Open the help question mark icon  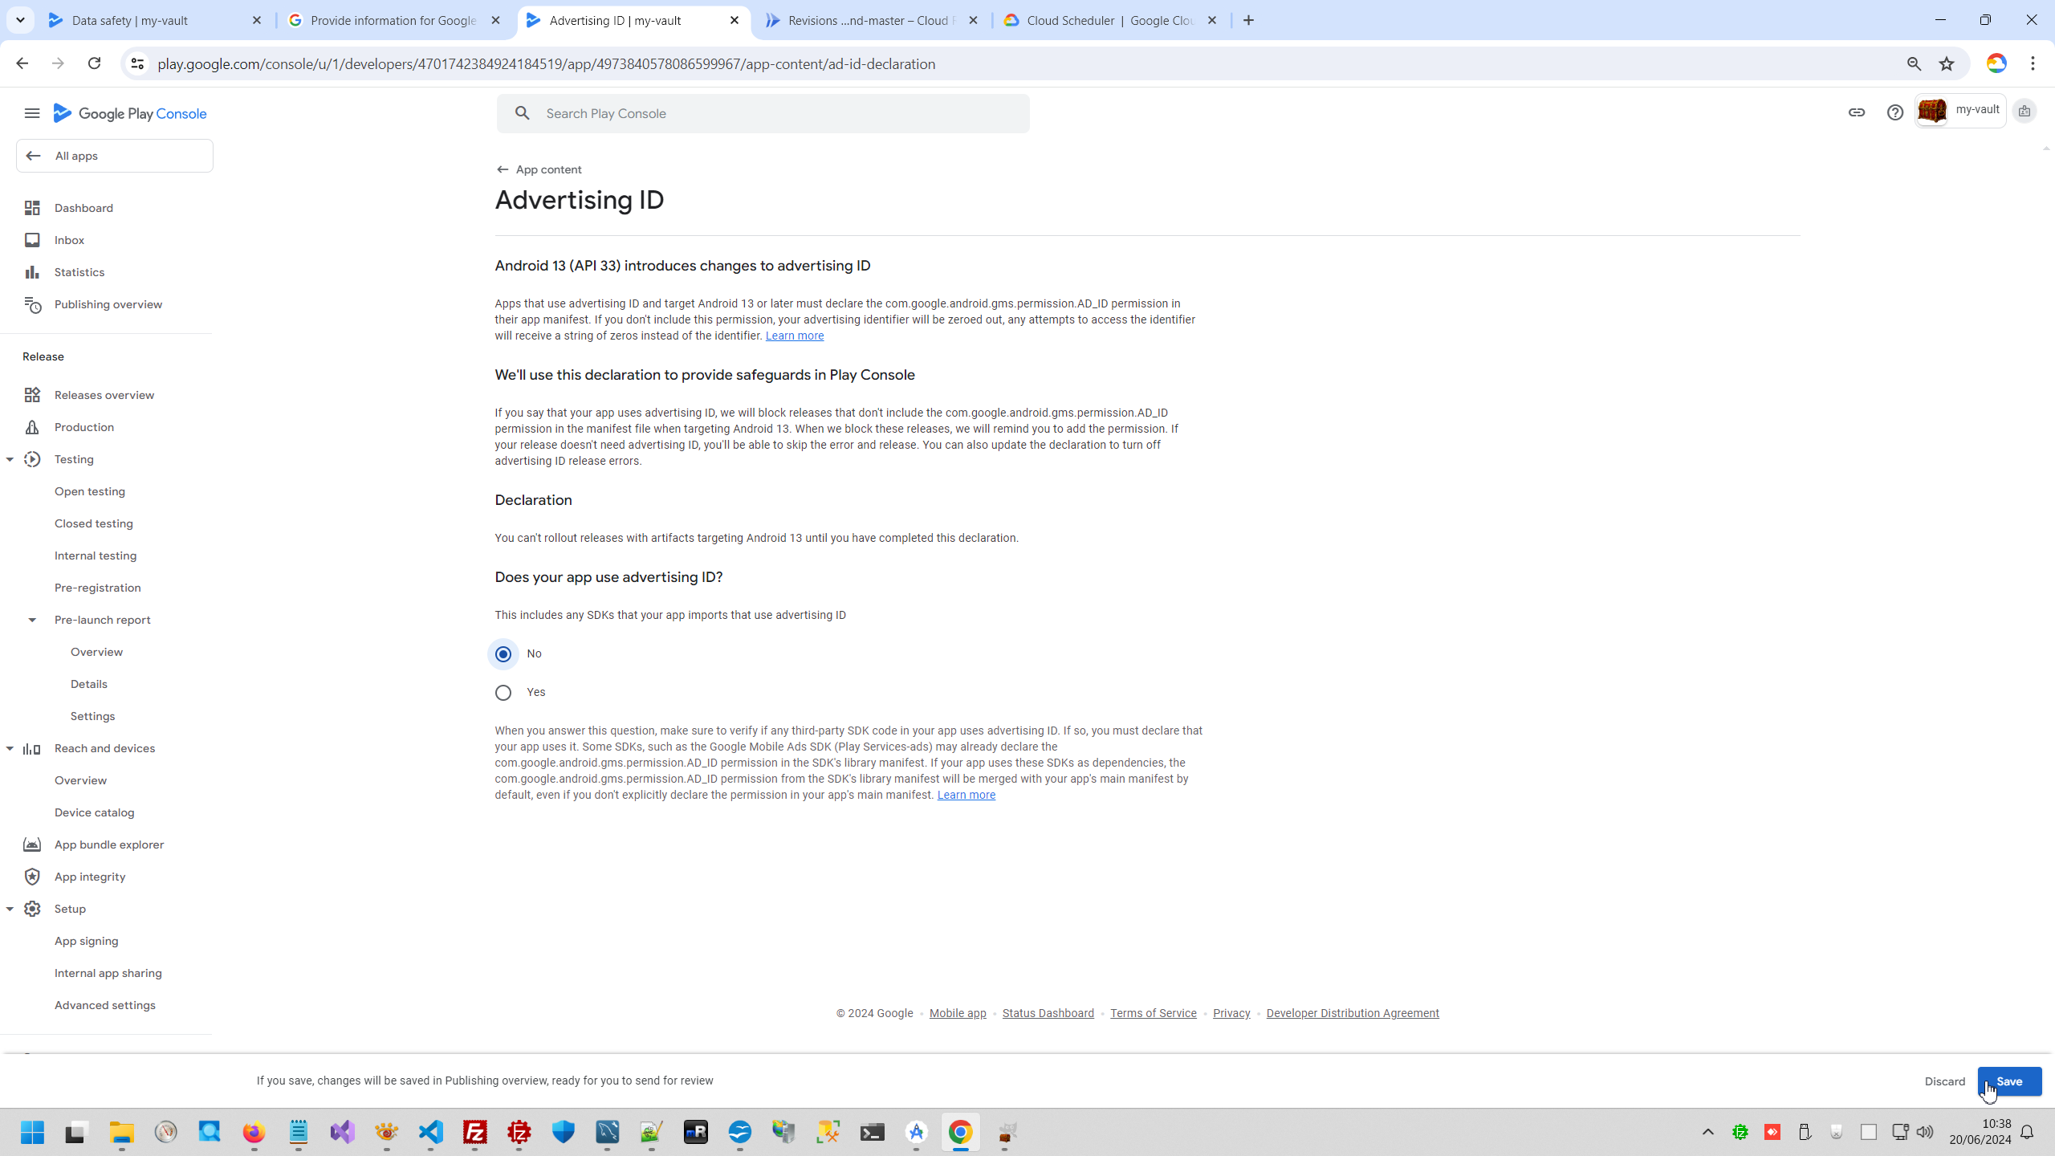(1894, 112)
